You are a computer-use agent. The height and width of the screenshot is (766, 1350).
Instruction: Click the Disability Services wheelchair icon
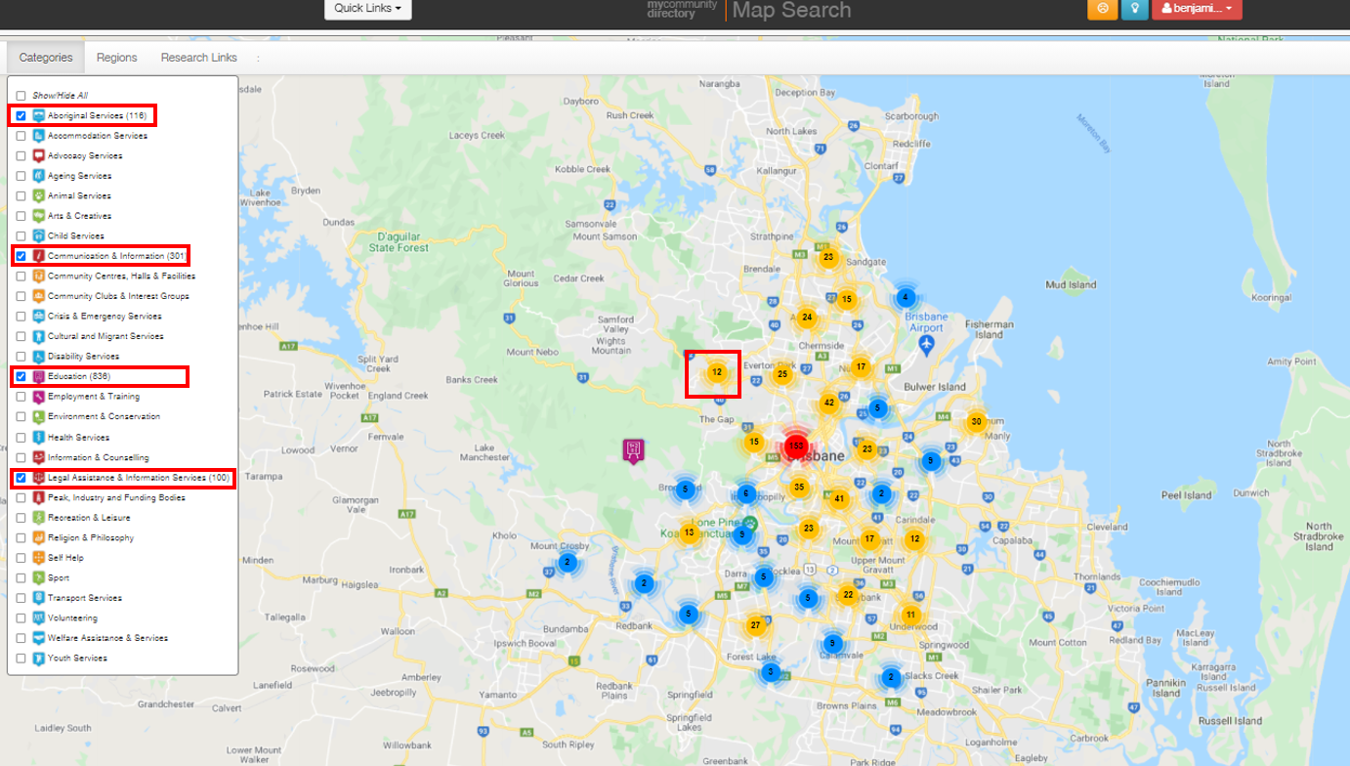coord(39,357)
